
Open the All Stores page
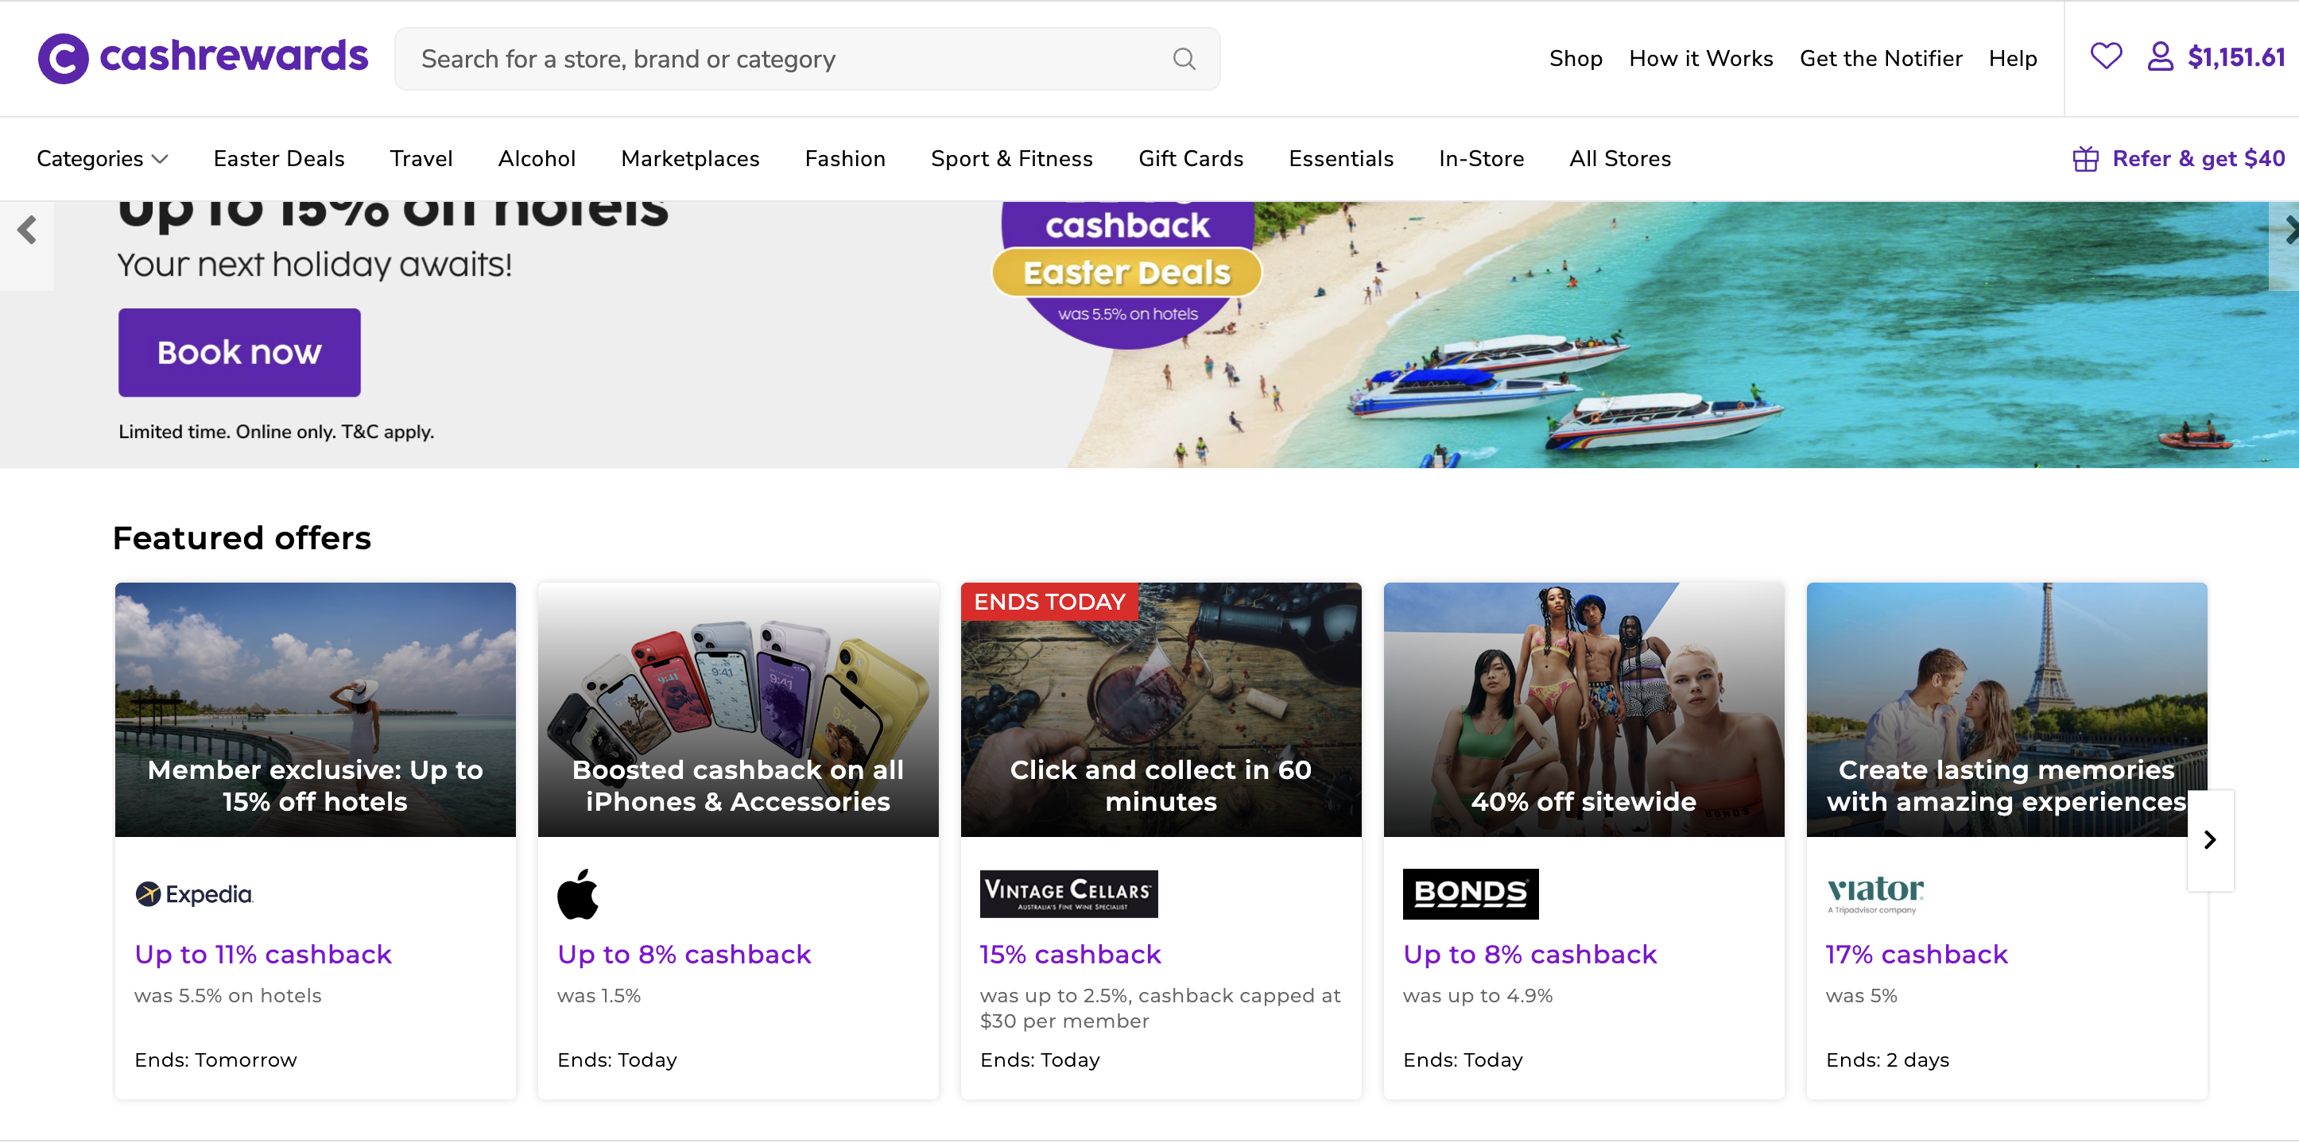tap(1620, 159)
